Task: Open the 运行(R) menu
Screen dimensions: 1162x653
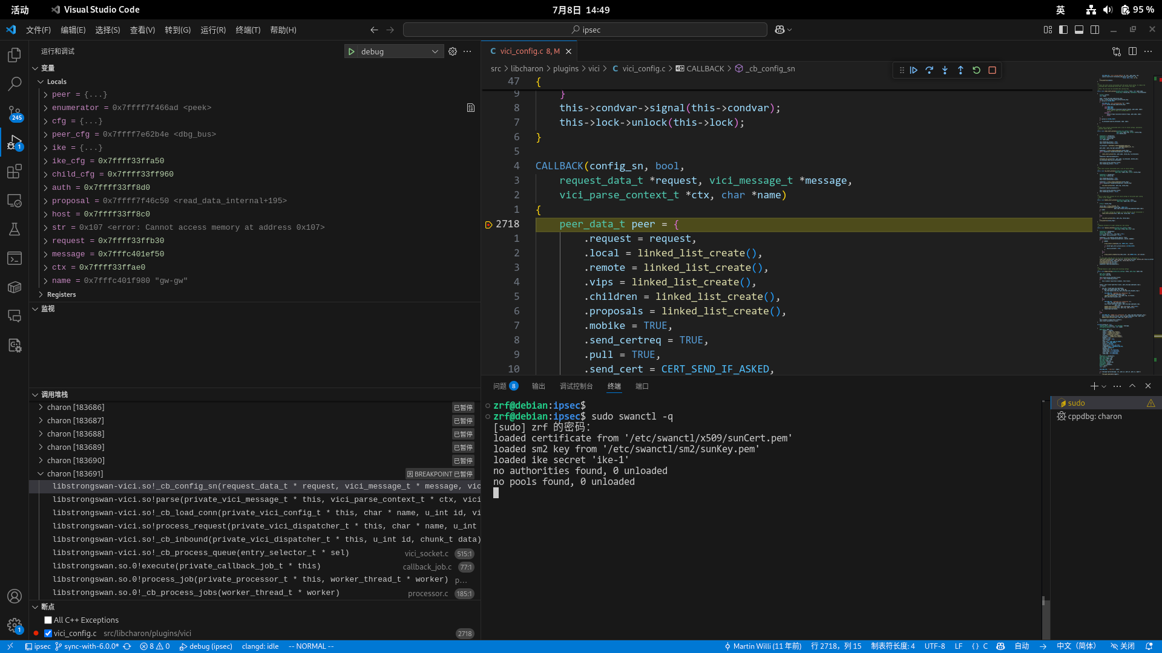Action: point(213,30)
